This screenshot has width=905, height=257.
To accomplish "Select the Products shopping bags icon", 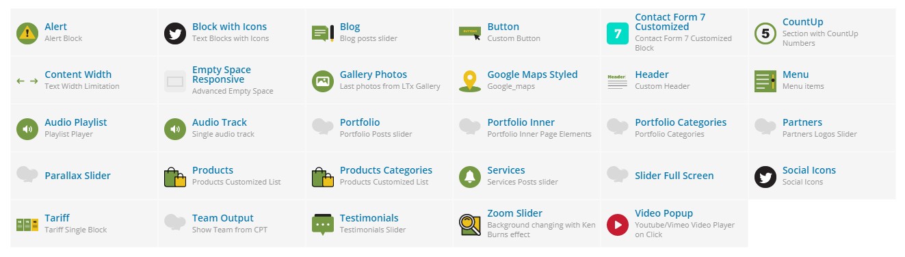I will [x=175, y=176].
